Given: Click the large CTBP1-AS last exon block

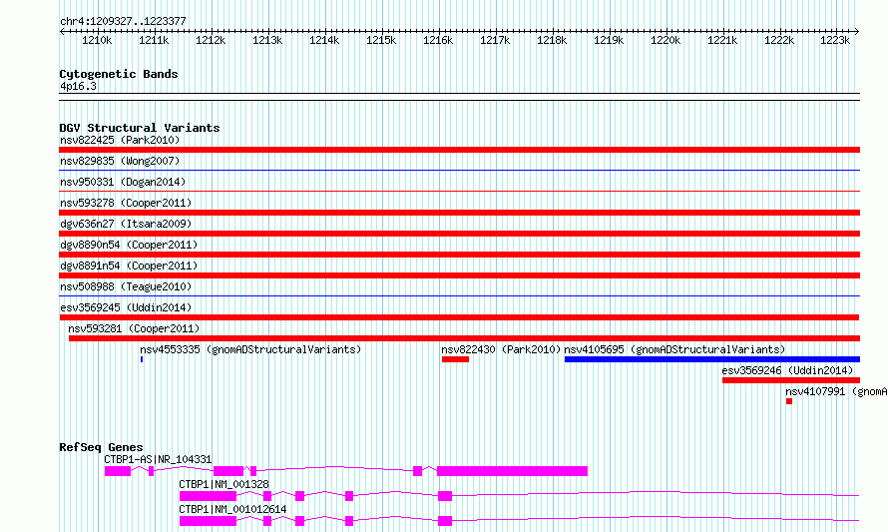Looking at the screenshot, I should [x=512, y=471].
